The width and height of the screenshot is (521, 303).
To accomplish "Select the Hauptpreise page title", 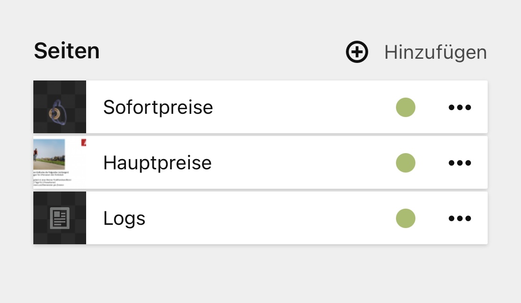I will pos(157,163).
